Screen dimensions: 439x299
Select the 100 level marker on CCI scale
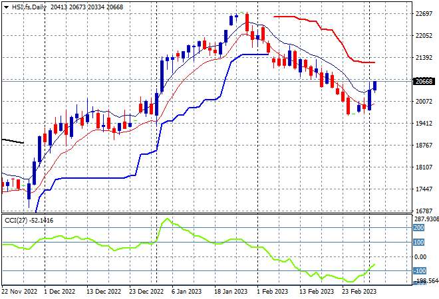pyautogui.click(x=419, y=243)
